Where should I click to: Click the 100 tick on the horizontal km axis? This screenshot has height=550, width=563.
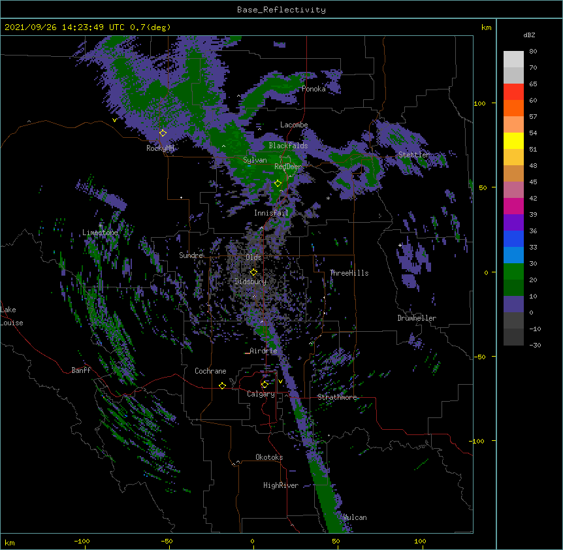pyautogui.click(x=420, y=542)
